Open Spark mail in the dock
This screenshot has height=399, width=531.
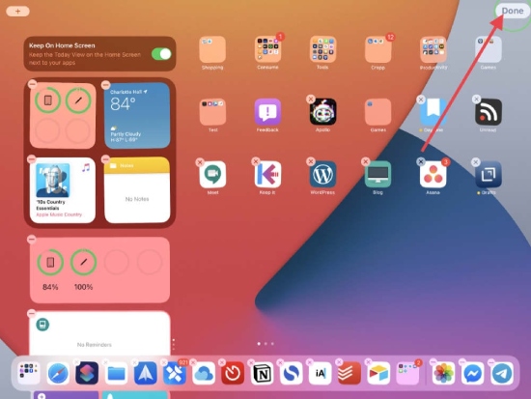(x=145, y=373)
